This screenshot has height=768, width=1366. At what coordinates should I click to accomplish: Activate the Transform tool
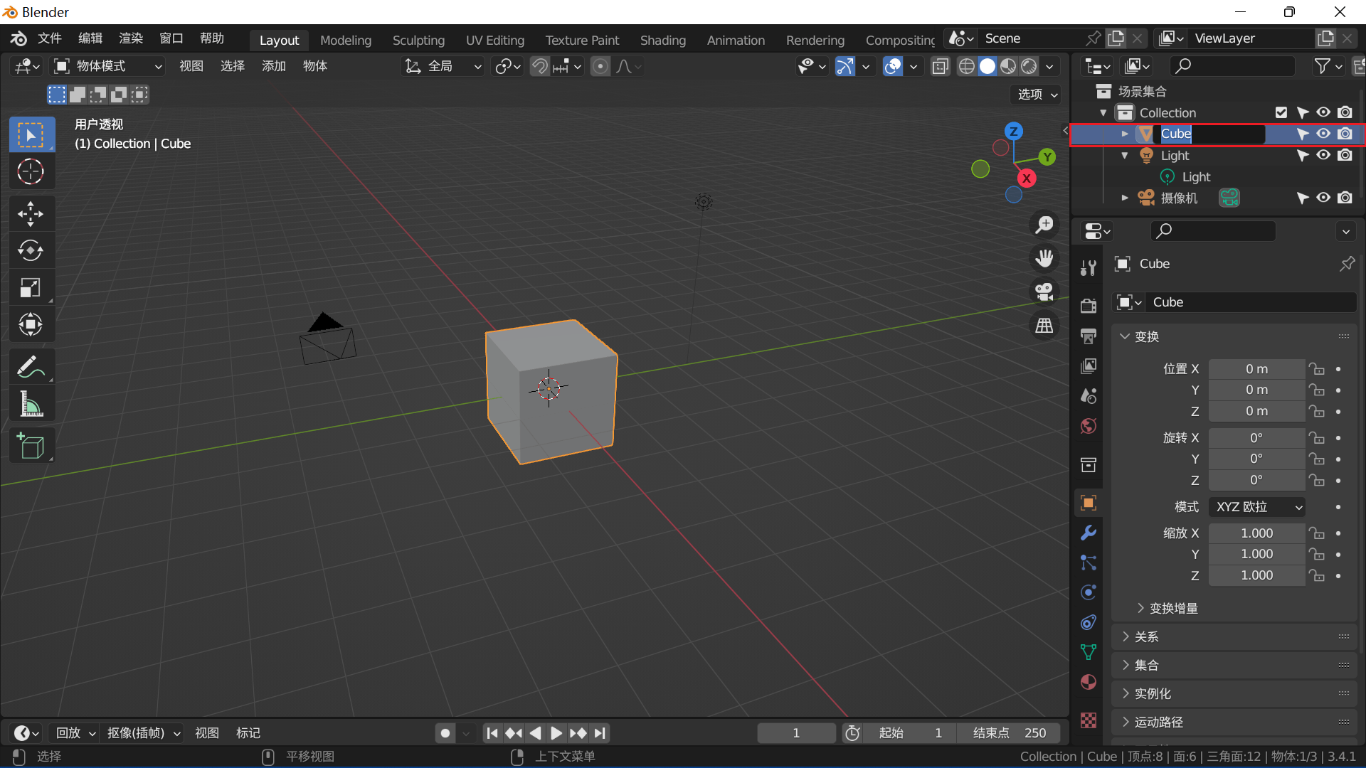31,324
